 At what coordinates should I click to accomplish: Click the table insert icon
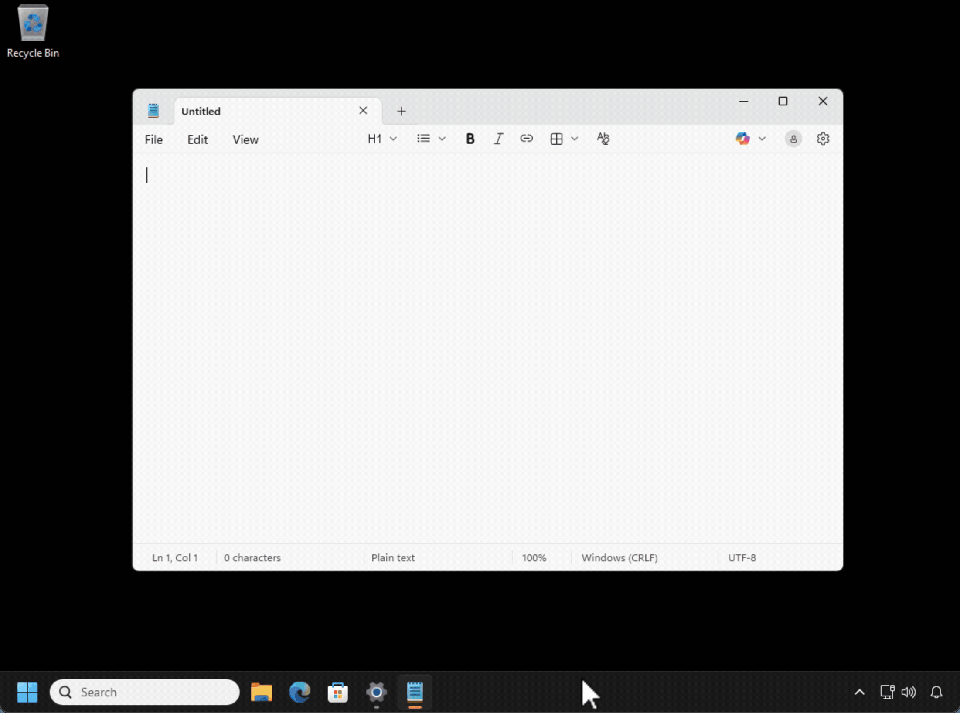tap(556, 139)
